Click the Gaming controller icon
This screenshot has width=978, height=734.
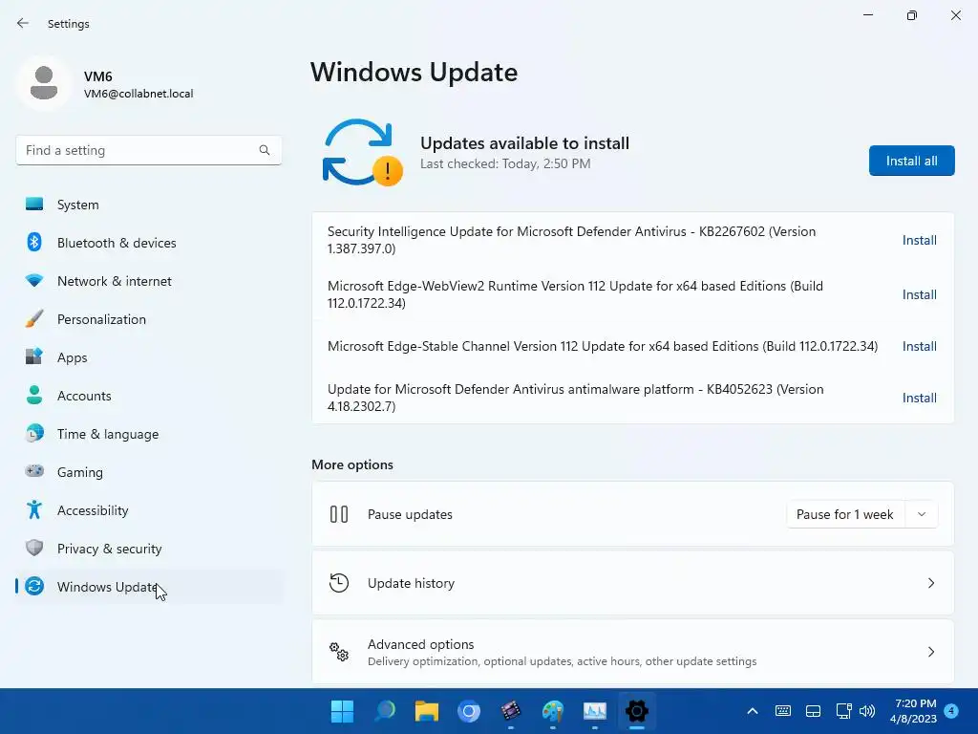34,471
